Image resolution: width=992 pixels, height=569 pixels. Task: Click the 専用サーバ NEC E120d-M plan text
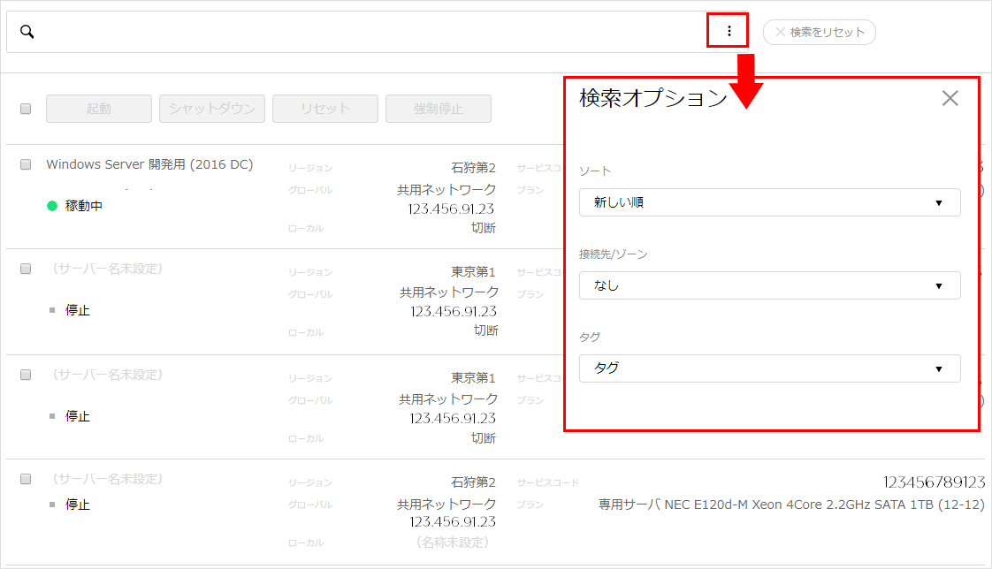click(791, 505)
